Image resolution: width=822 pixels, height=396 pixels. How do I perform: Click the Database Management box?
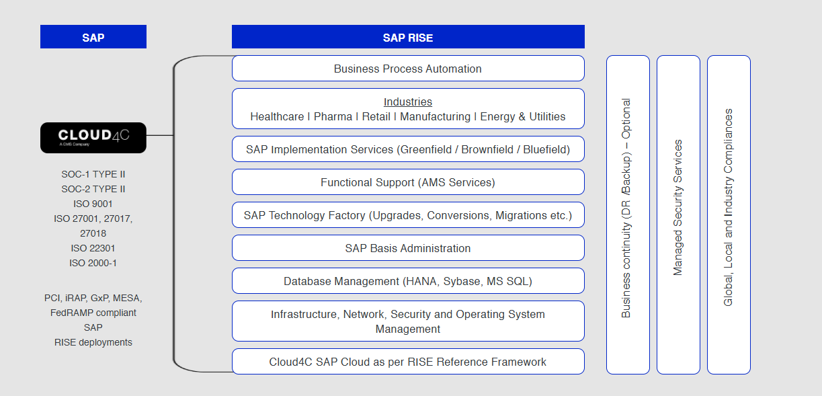point(407,281)
